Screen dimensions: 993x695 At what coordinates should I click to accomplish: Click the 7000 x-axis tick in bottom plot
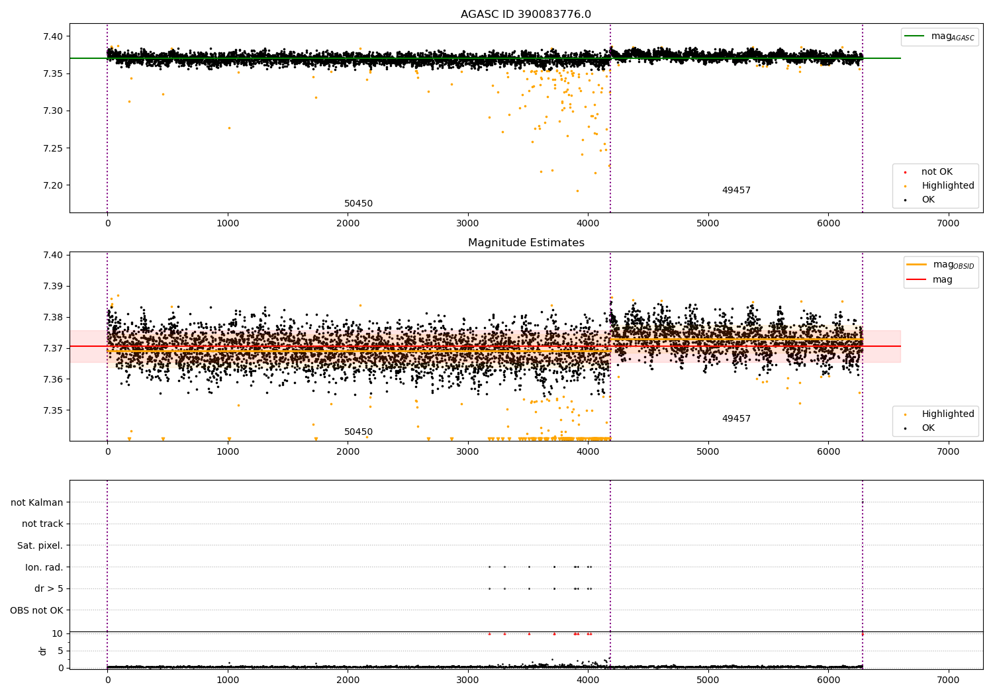click(x=948, y=680)
